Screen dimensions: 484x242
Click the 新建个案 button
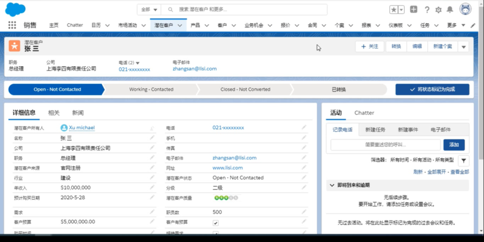pyautogui.click(x=442, y=47)
